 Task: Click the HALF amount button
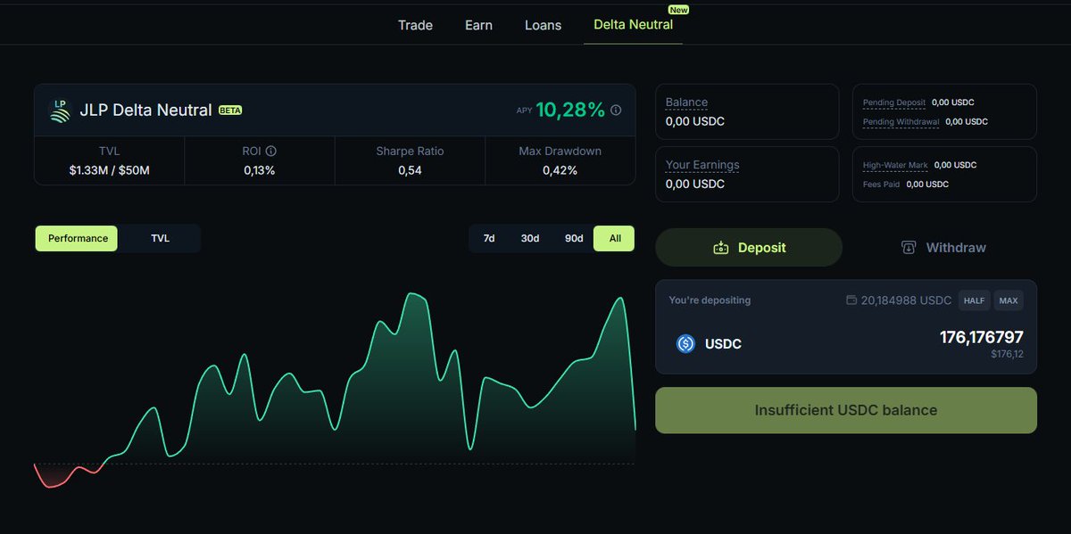tap(974, 300)
